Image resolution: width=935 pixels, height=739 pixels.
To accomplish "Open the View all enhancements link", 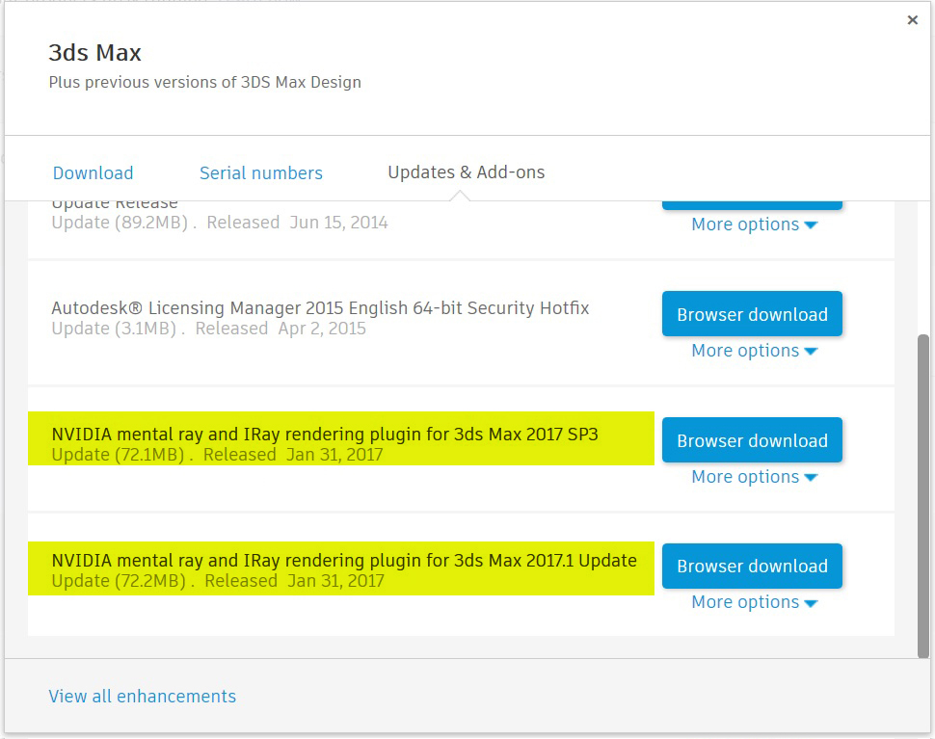I will [143, 697].
